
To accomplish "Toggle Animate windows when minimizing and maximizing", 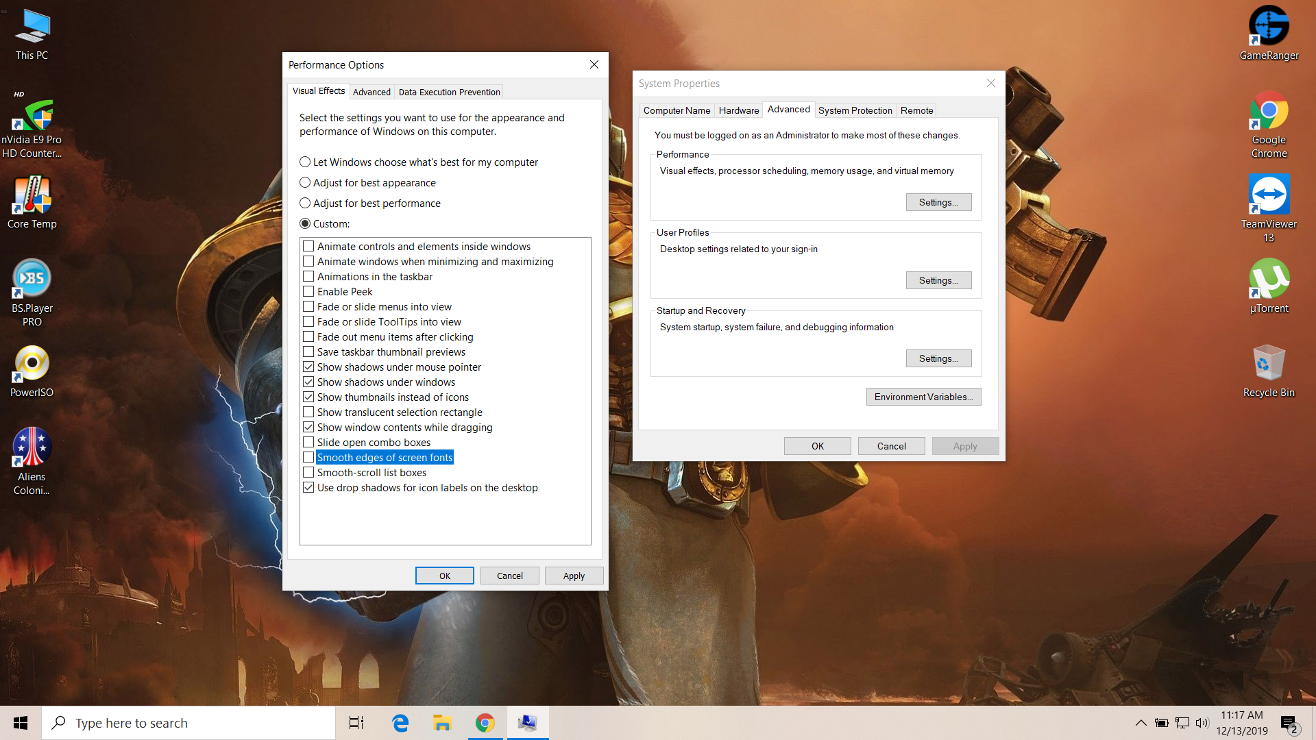I will pyautogui.click(x=308, y=262).
